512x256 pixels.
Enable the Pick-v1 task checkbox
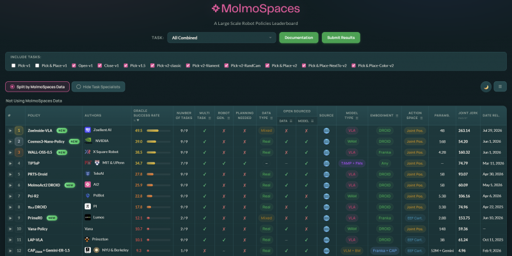point(13,66)
